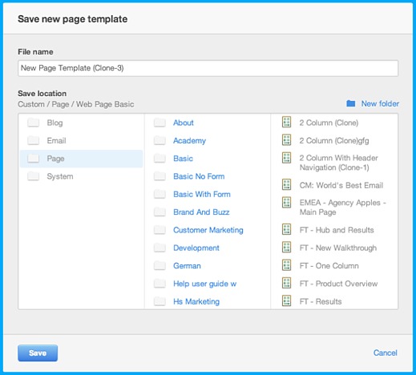Select 'FT - Hub and Results' template name
The height and width of the screenshot is (375, 416).
click(337, 230)
